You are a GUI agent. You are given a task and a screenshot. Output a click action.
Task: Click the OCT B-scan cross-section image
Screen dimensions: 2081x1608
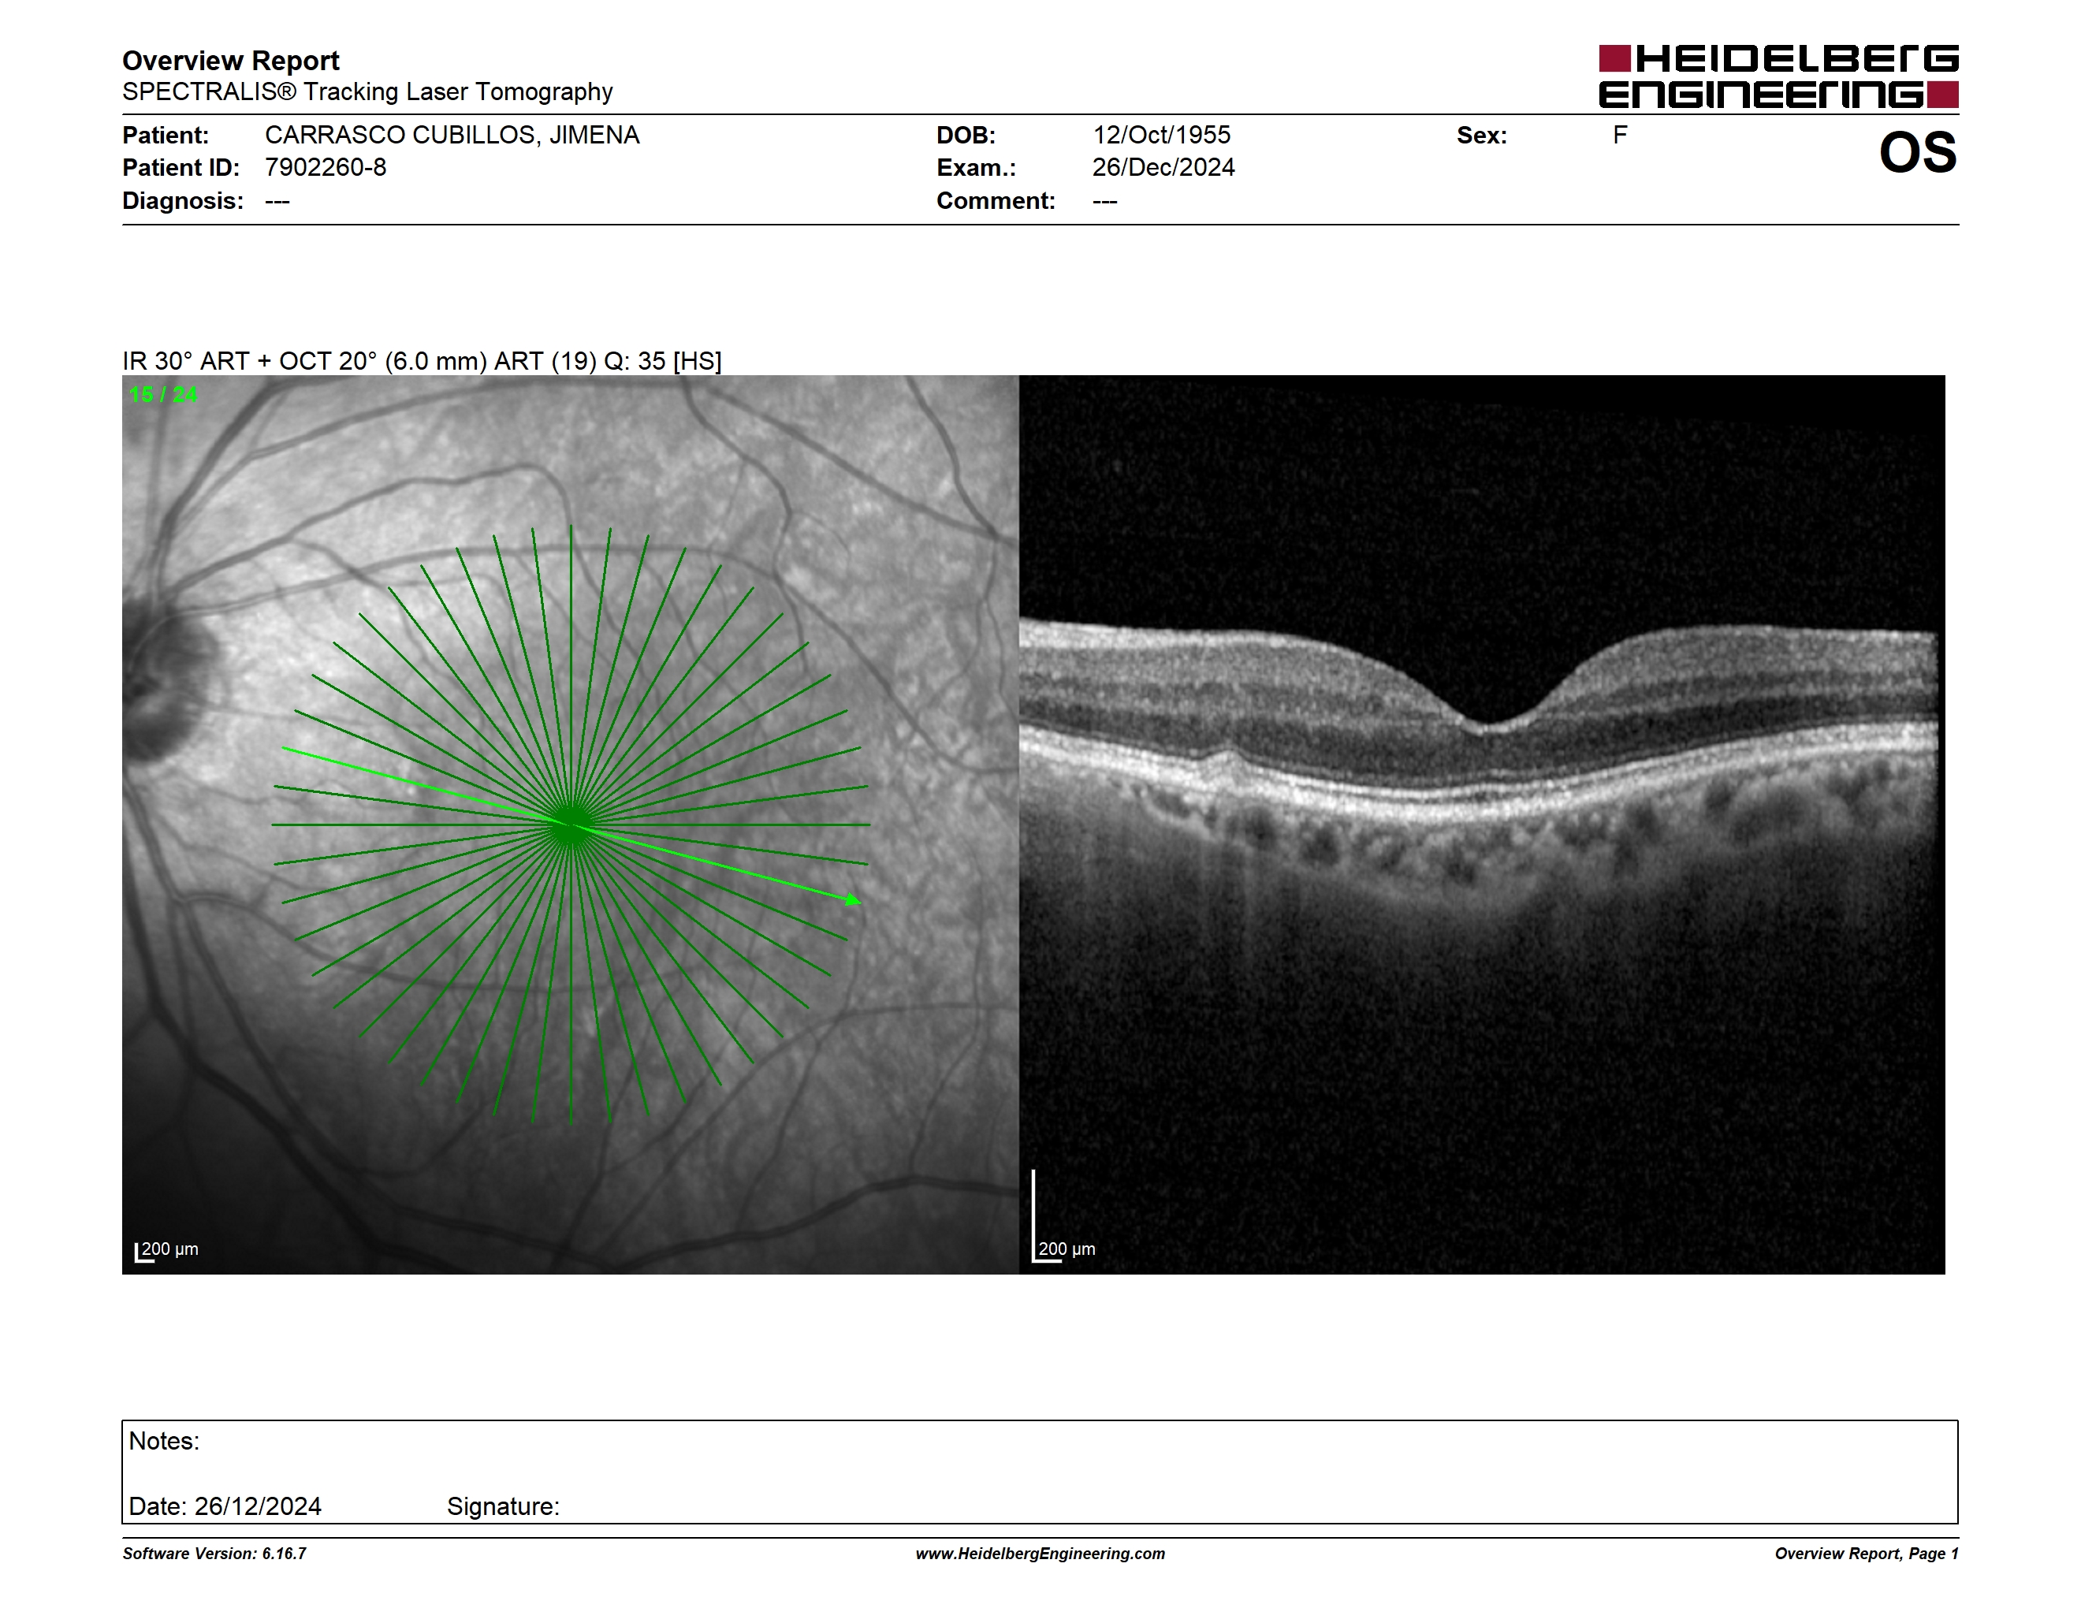pos(1482,825)
